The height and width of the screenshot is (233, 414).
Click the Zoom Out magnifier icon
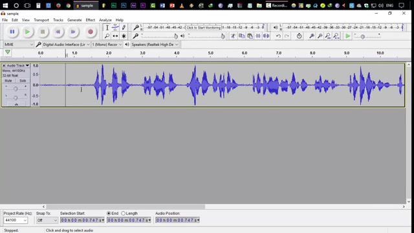pyautogui.click(x=320, y=36)
